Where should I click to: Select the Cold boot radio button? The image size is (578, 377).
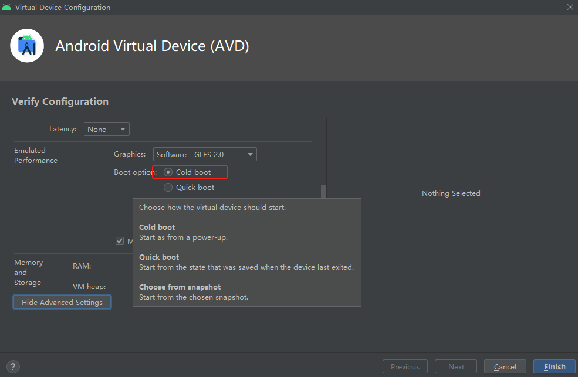tap(168, 172)
